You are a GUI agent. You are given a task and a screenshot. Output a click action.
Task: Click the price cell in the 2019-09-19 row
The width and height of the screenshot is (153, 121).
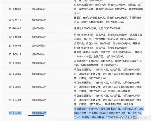39,54
